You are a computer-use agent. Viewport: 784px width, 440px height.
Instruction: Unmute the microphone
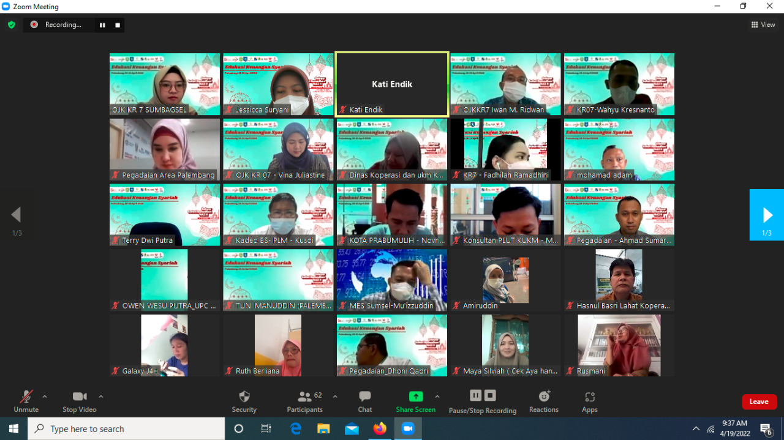pyautogui.click(x=26, y=397)
